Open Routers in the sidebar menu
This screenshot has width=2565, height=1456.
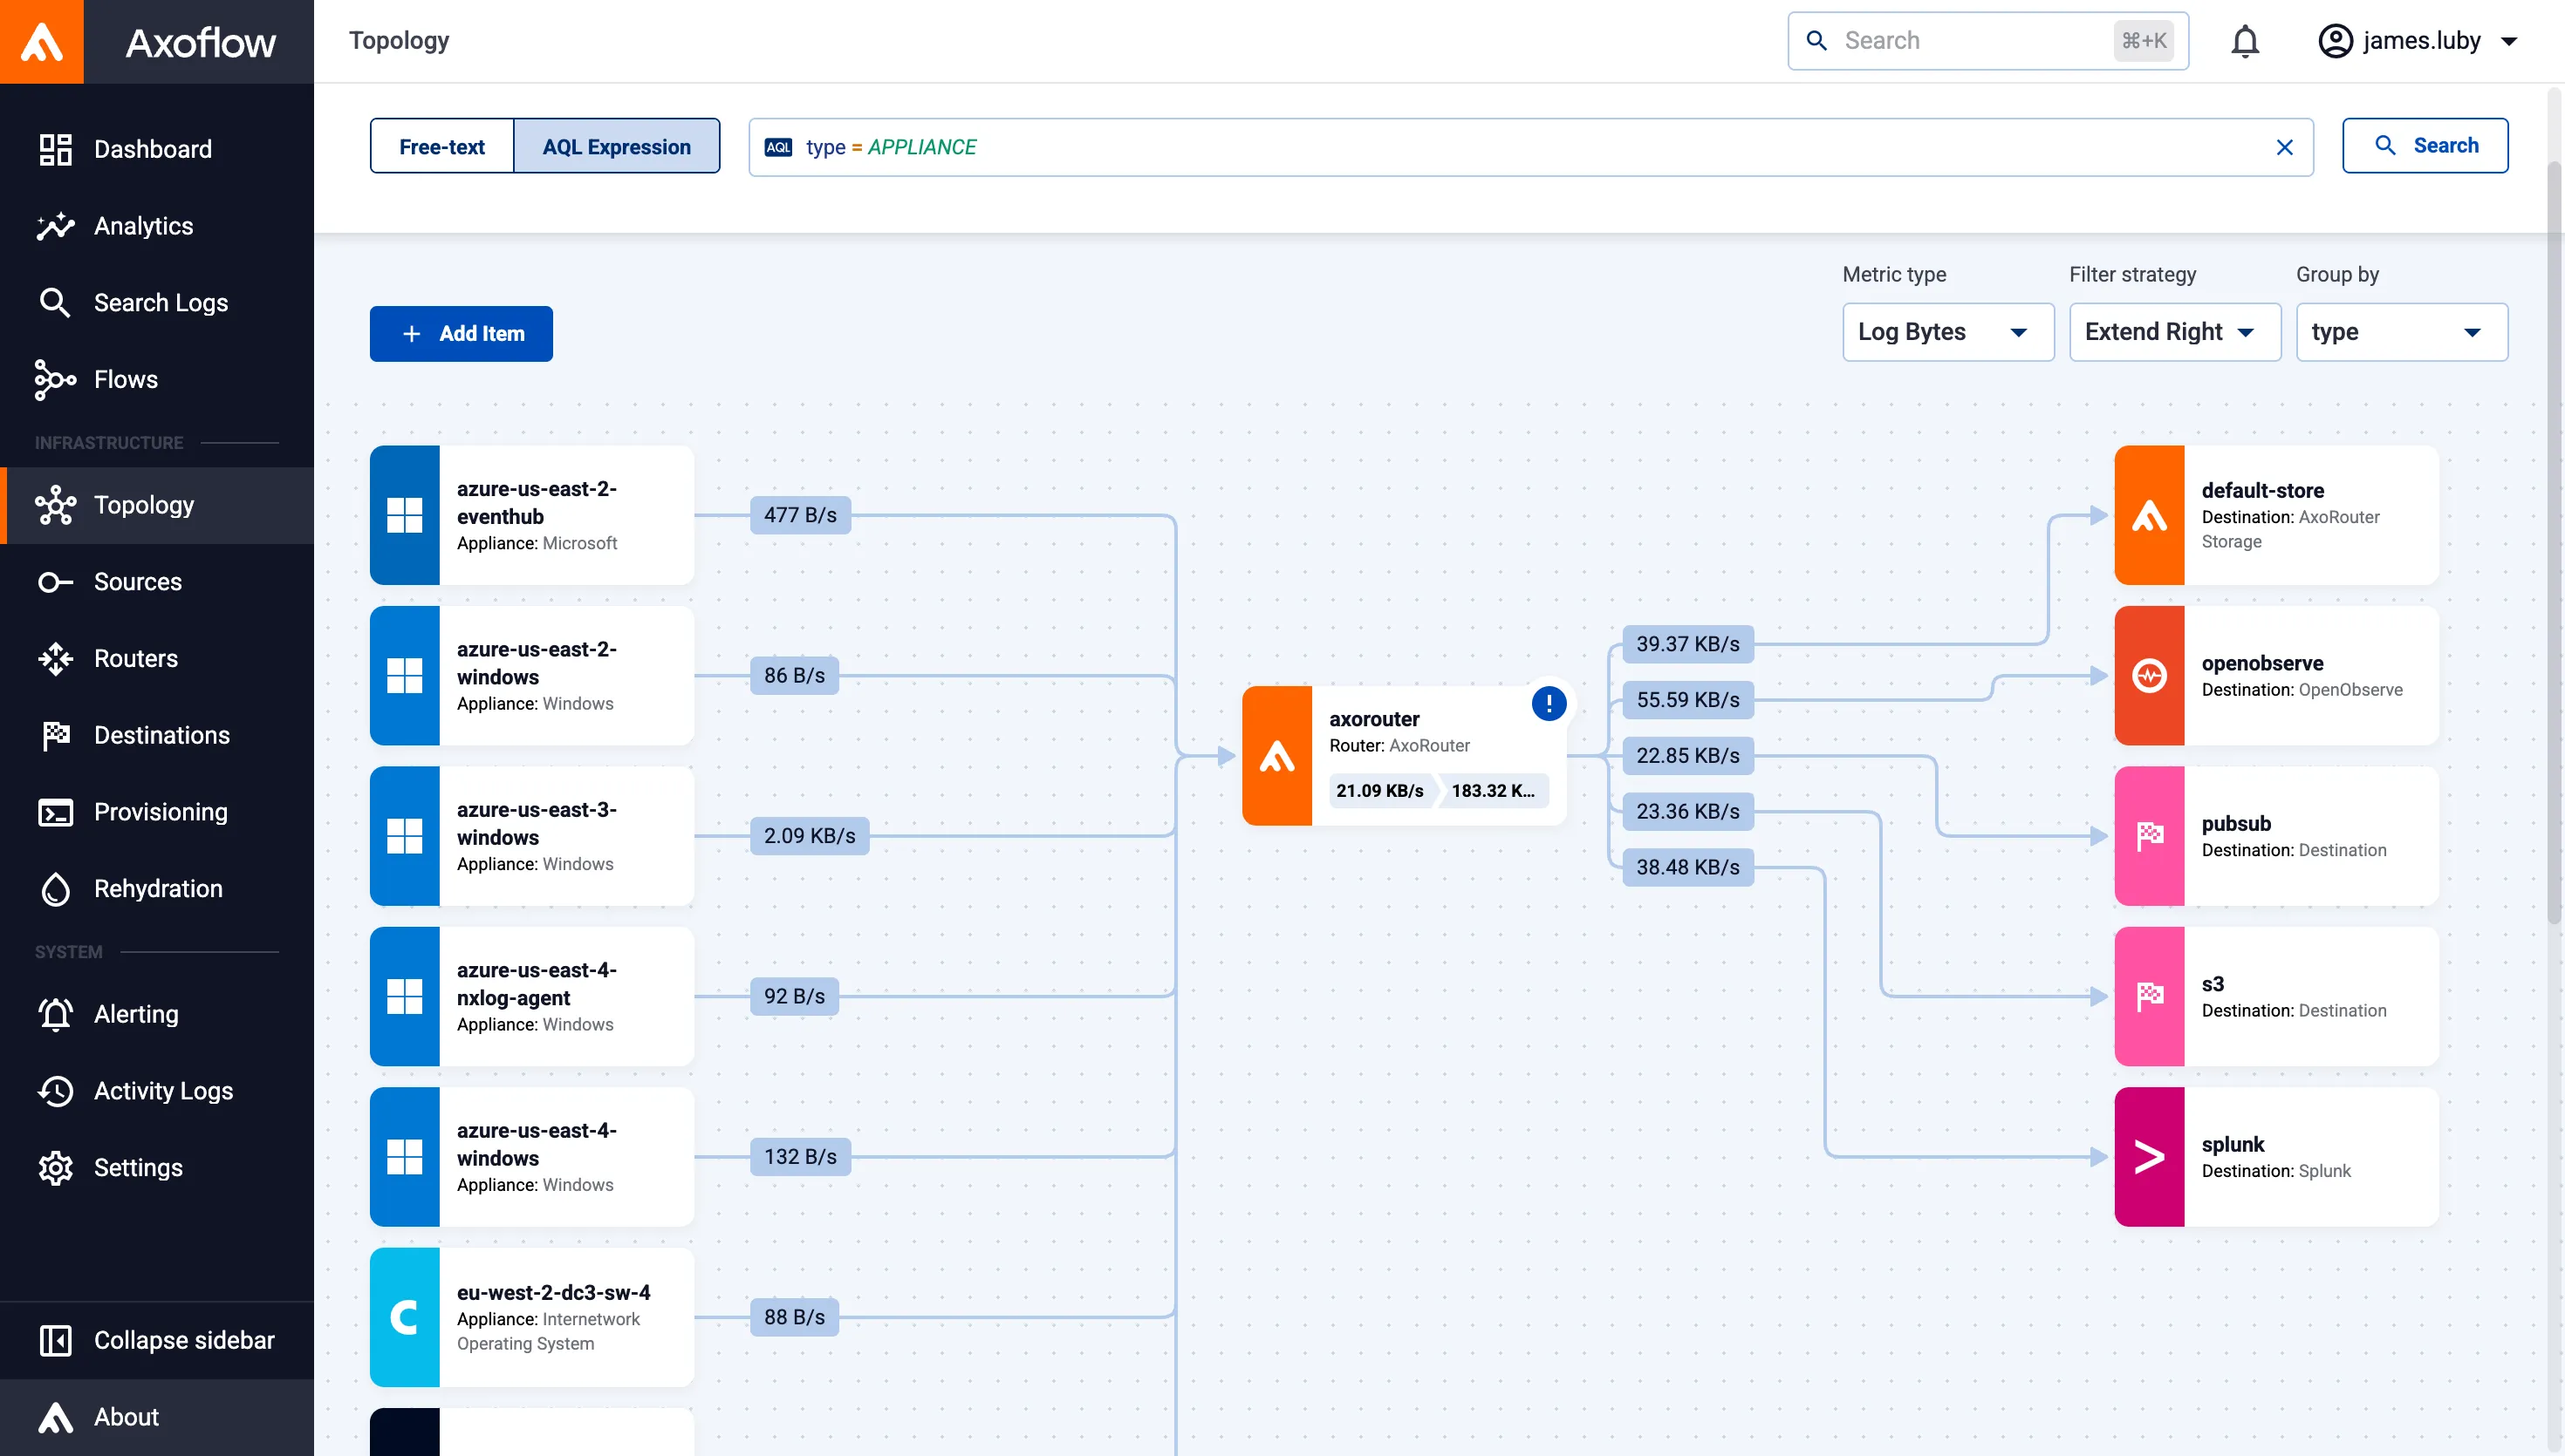(135, 658)
